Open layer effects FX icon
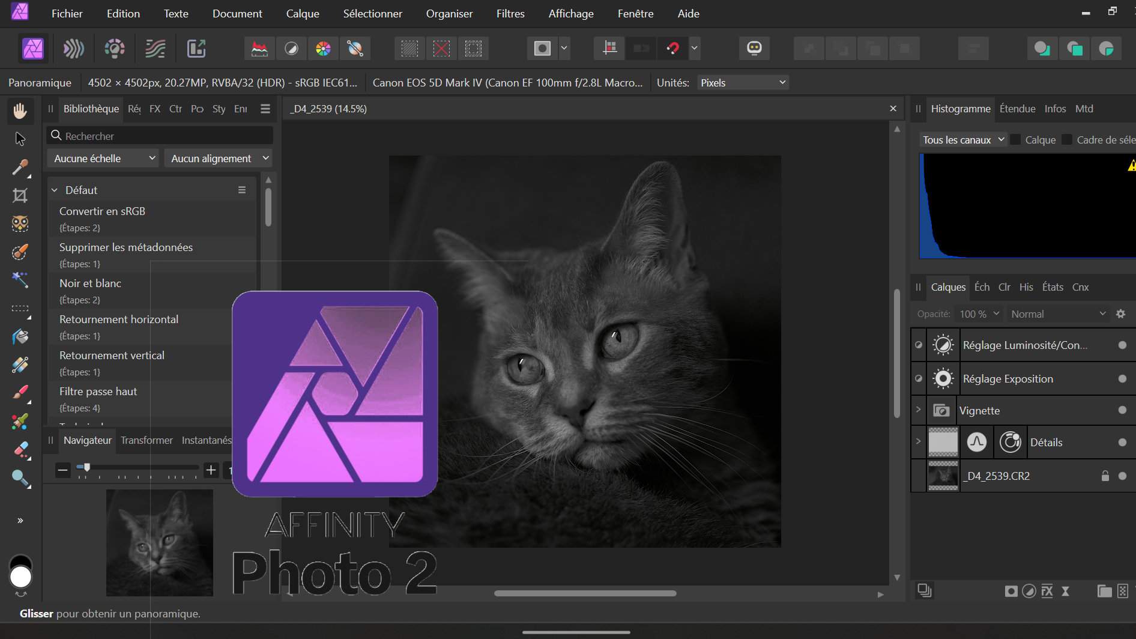 point(1047,592)
